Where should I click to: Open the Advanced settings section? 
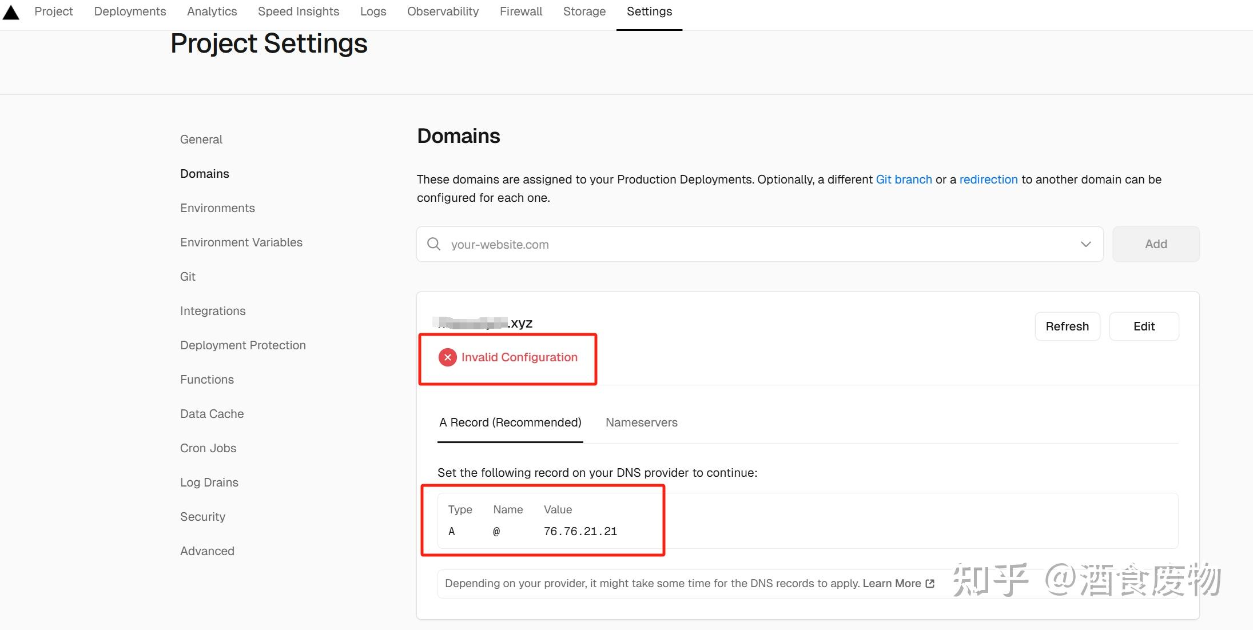click(x=207, y=551)
